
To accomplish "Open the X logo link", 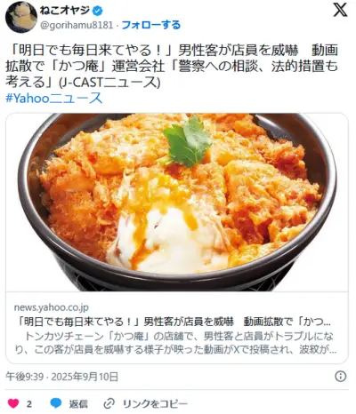I will tap(340, 11).
